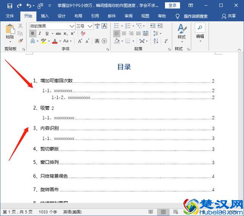Viewport: 244px width, 216px height.
Task: Open the 文件 menu
Action: [10, 16]
